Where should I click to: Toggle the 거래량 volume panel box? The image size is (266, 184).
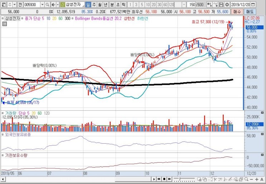(x=3, y=113)
